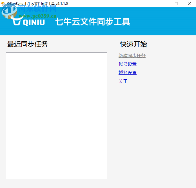Click the 最近同步任务 heading
The height and width of the screenshot is (188, 196).
click(28, 44)
